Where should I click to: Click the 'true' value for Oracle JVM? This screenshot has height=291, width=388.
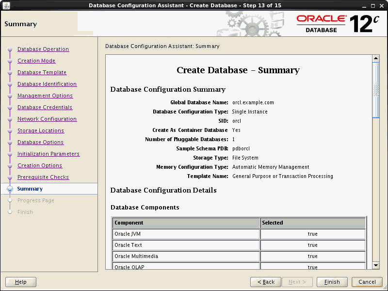(312, 234)
